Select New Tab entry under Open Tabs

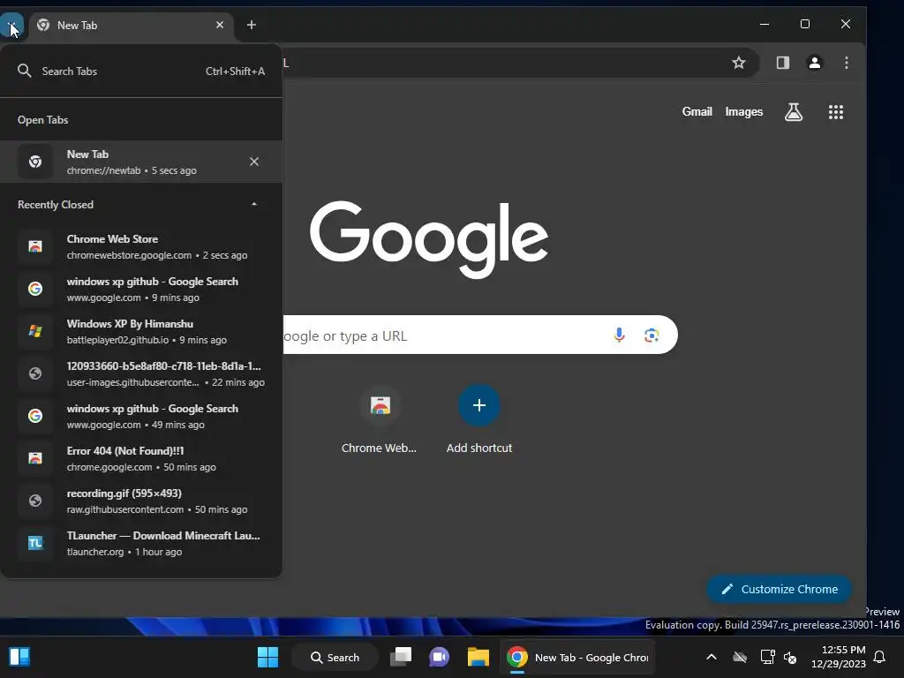(141, 162)
